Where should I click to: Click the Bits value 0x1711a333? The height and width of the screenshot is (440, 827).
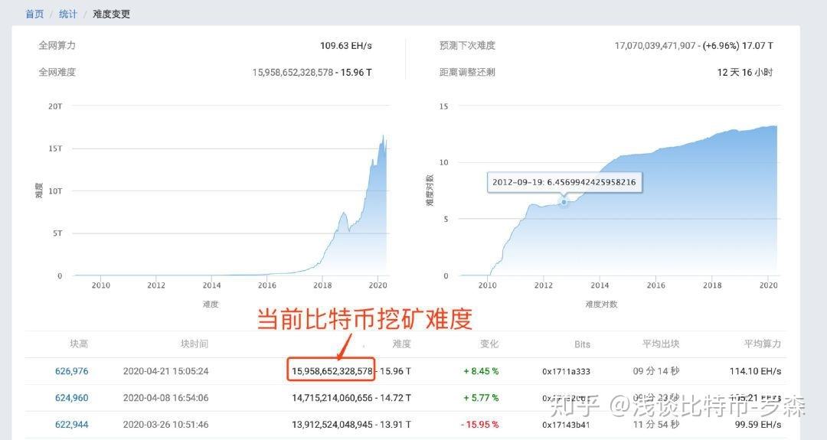click(x=566, y=371)
